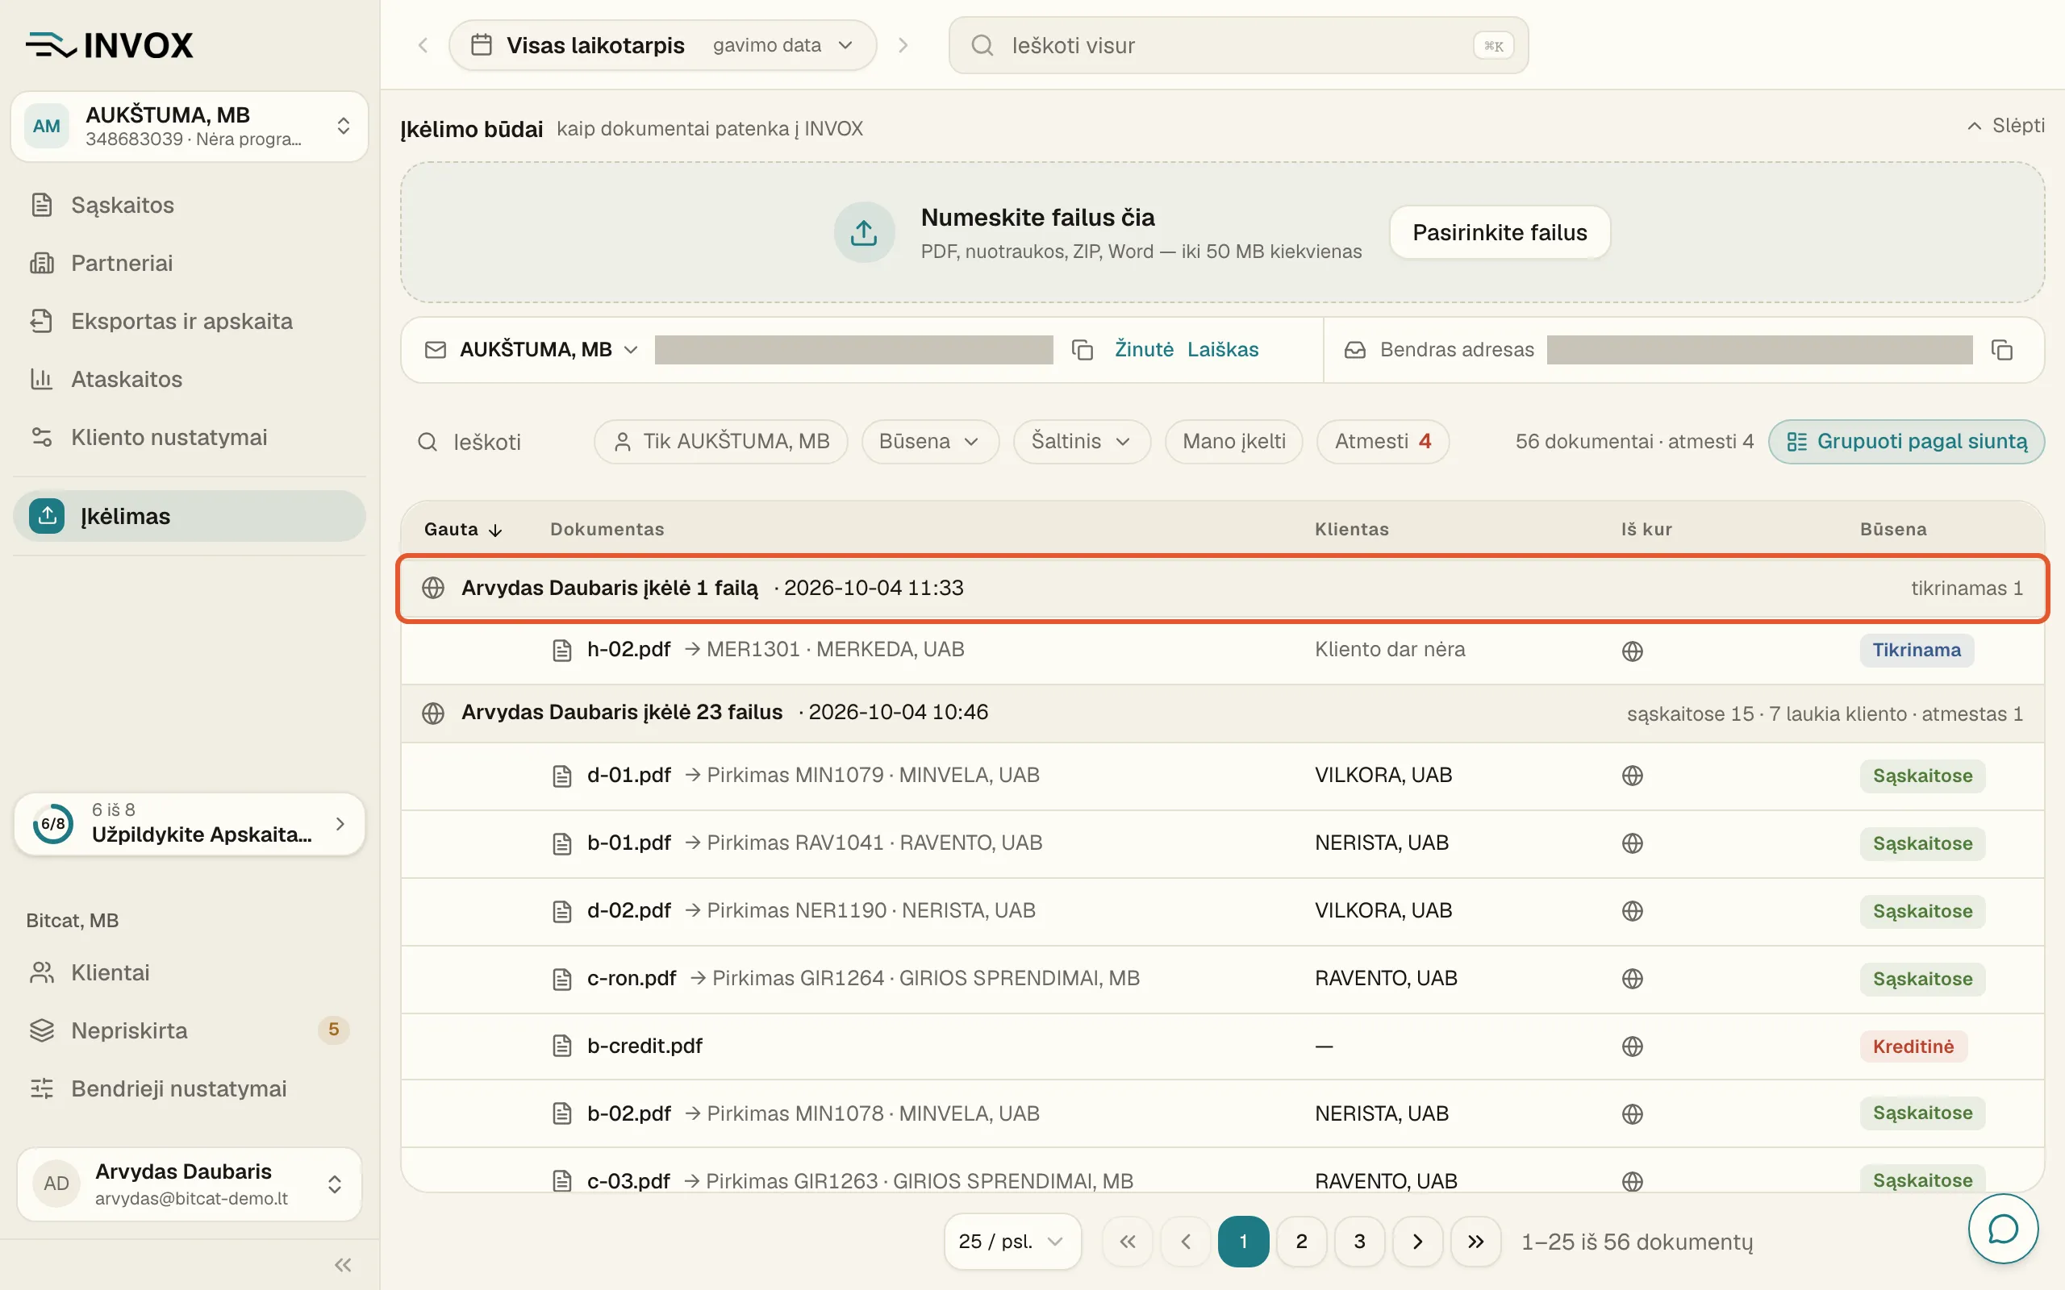Viewport: 2065px width, 1290px height.
Task: Go to next period arrow
Action: pyautogui.click(x=903, y=45)
